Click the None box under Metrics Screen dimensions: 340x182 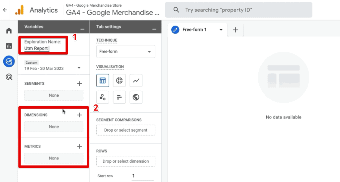[54, 158]
